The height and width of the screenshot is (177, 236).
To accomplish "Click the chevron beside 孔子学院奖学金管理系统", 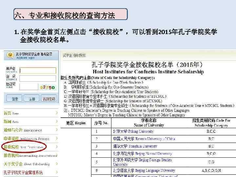I will click(57, 172).
